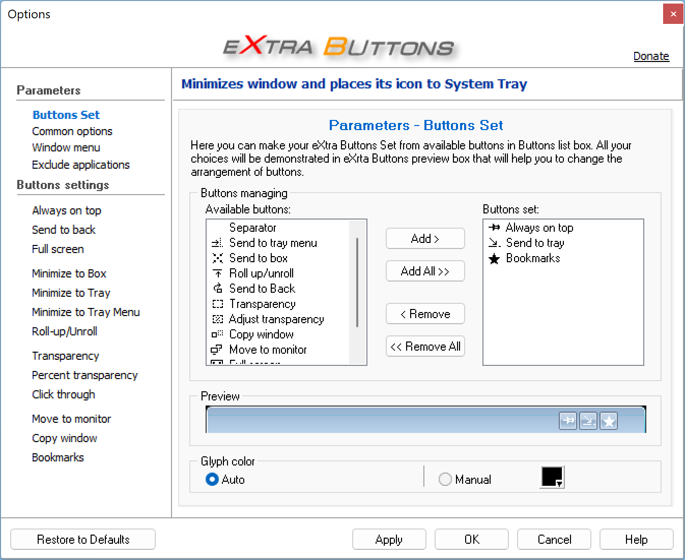Screen dimensions: 685x560
Task: Open Bookmarks settings in the sidebar
Action: click(x=58, y=457)
